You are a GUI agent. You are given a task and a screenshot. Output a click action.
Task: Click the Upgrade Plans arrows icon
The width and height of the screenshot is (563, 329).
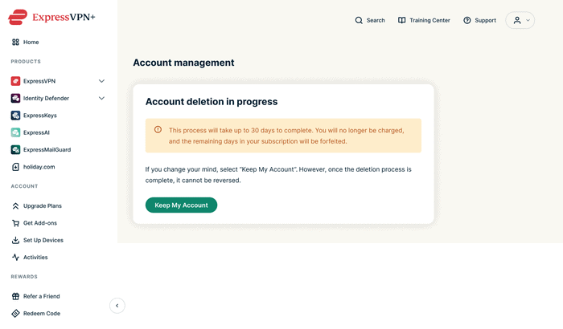point(15,206)
